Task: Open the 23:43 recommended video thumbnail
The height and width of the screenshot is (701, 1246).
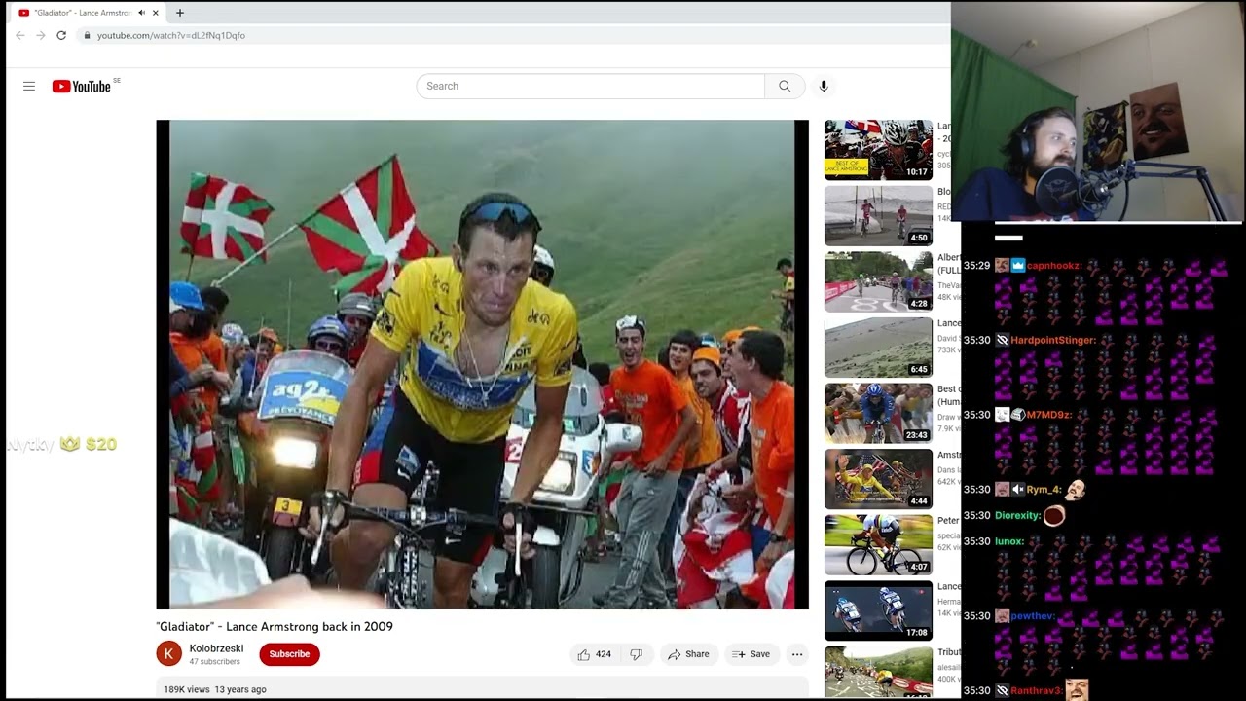Action: pos(878,413)
